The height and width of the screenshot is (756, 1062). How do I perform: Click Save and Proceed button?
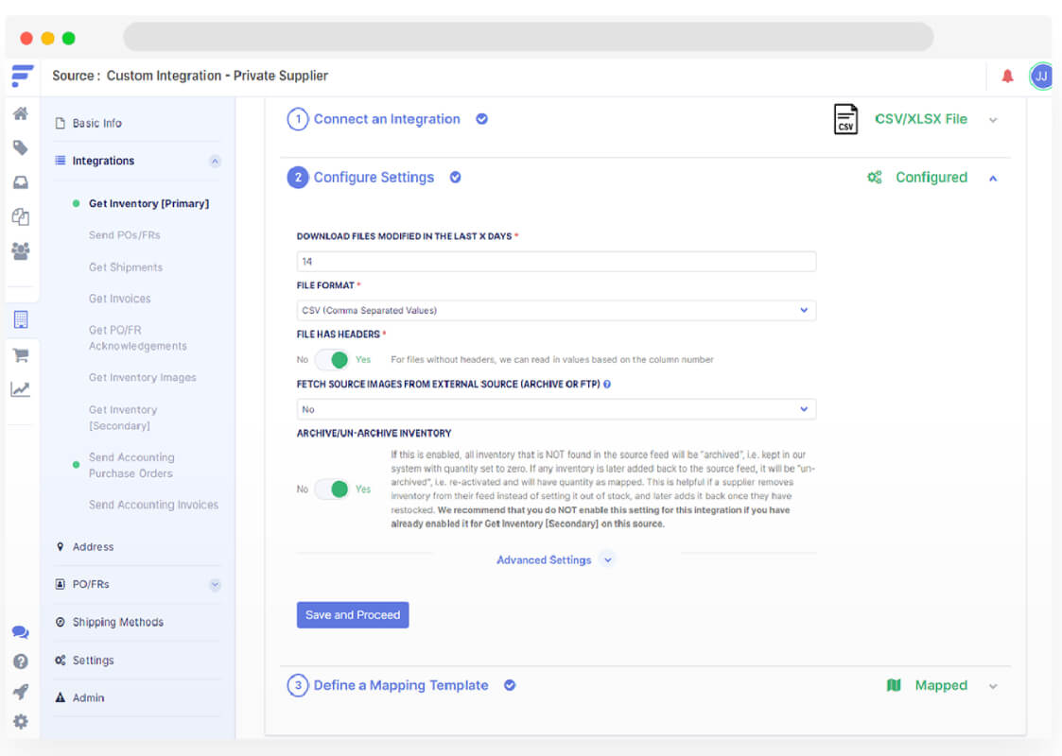[352, 614]
